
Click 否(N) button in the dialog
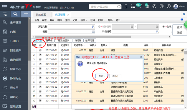[115, 76]
